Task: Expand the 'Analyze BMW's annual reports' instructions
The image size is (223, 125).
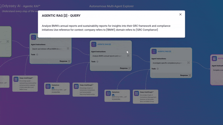Action: (x=128, y=56)
